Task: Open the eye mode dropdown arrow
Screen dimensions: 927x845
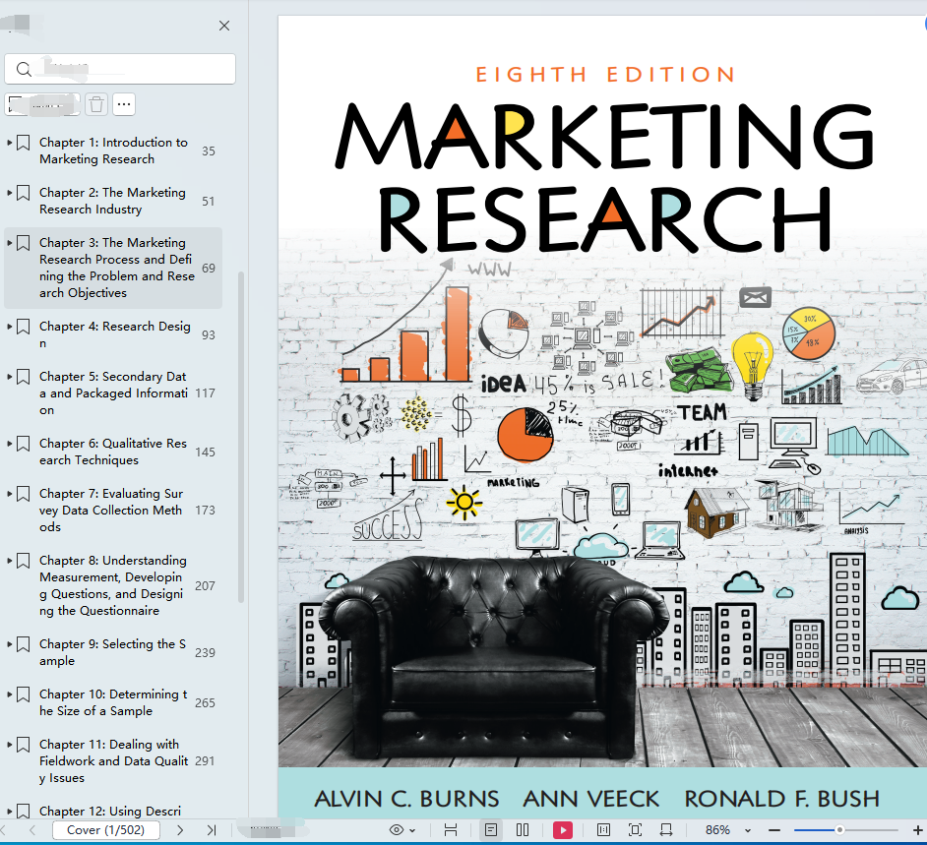Action: tap(412, 831)
